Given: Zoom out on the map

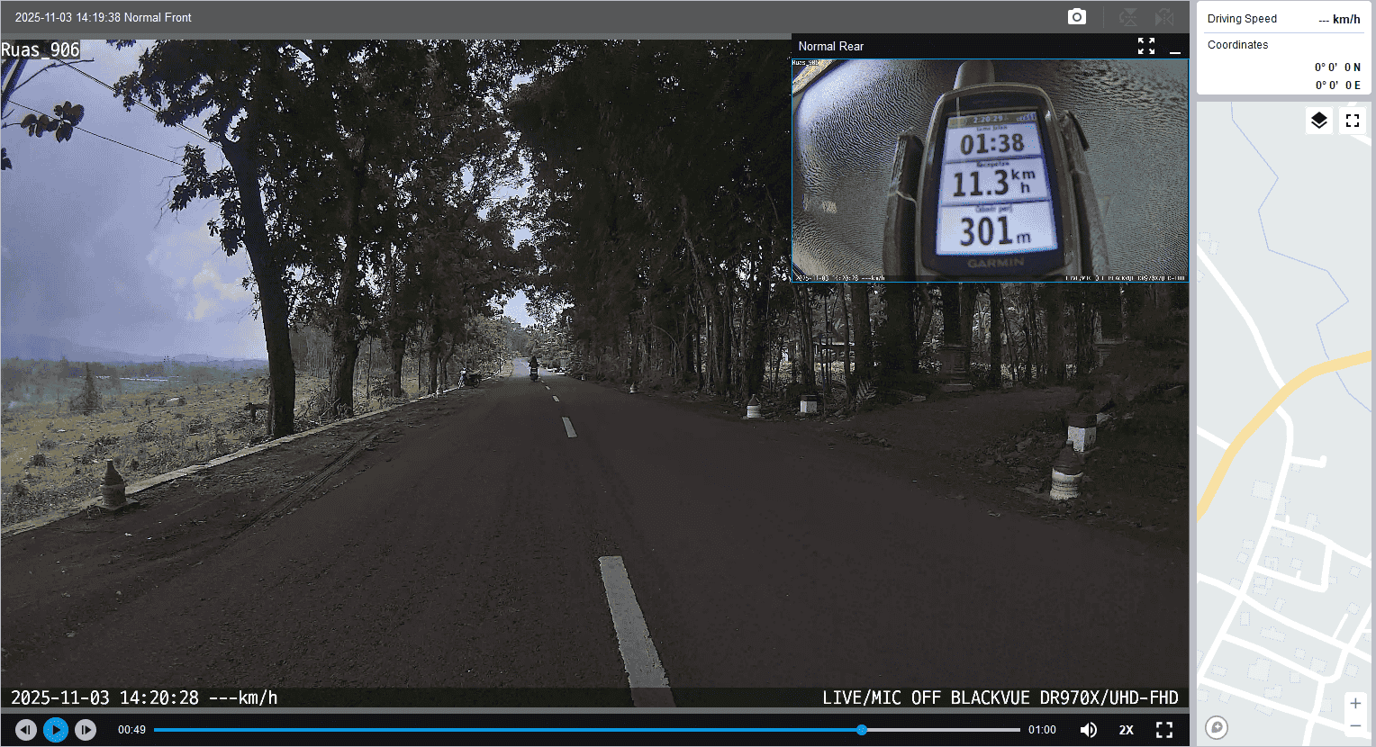Looking at the screenshot, I should 1354,726.
